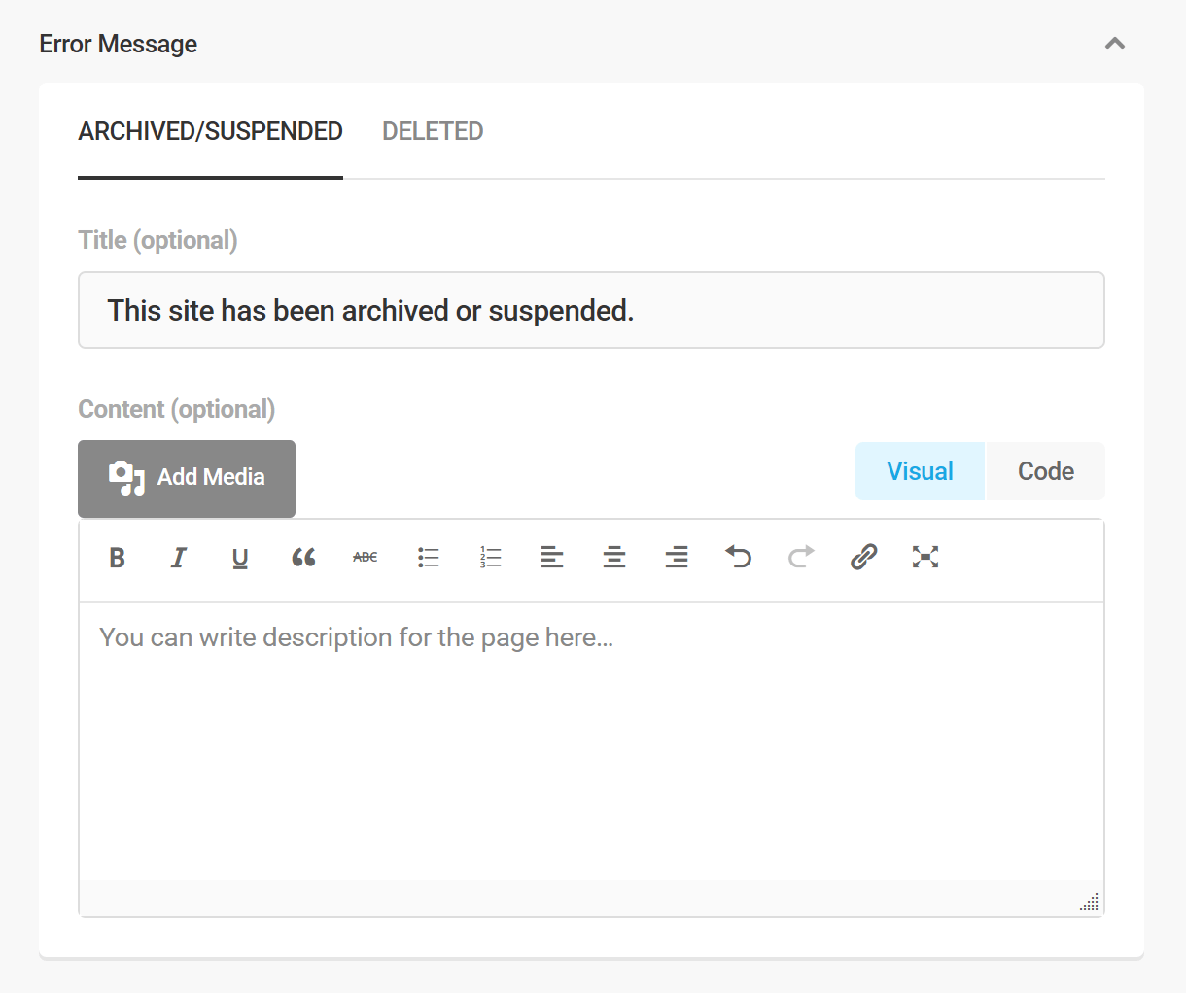Image resolution: width=1186 pixels, height=993 pixels.
Task: Open the ARCHIVED/SUSPENDED tab
Action: [x=210, y=130]
